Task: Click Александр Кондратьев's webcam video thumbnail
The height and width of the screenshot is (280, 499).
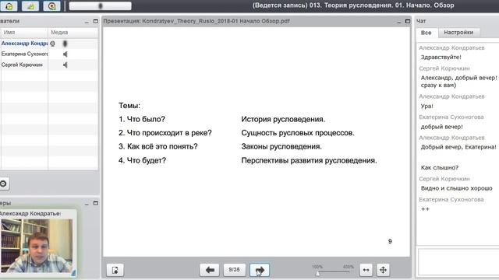Action: click(37, 246)
